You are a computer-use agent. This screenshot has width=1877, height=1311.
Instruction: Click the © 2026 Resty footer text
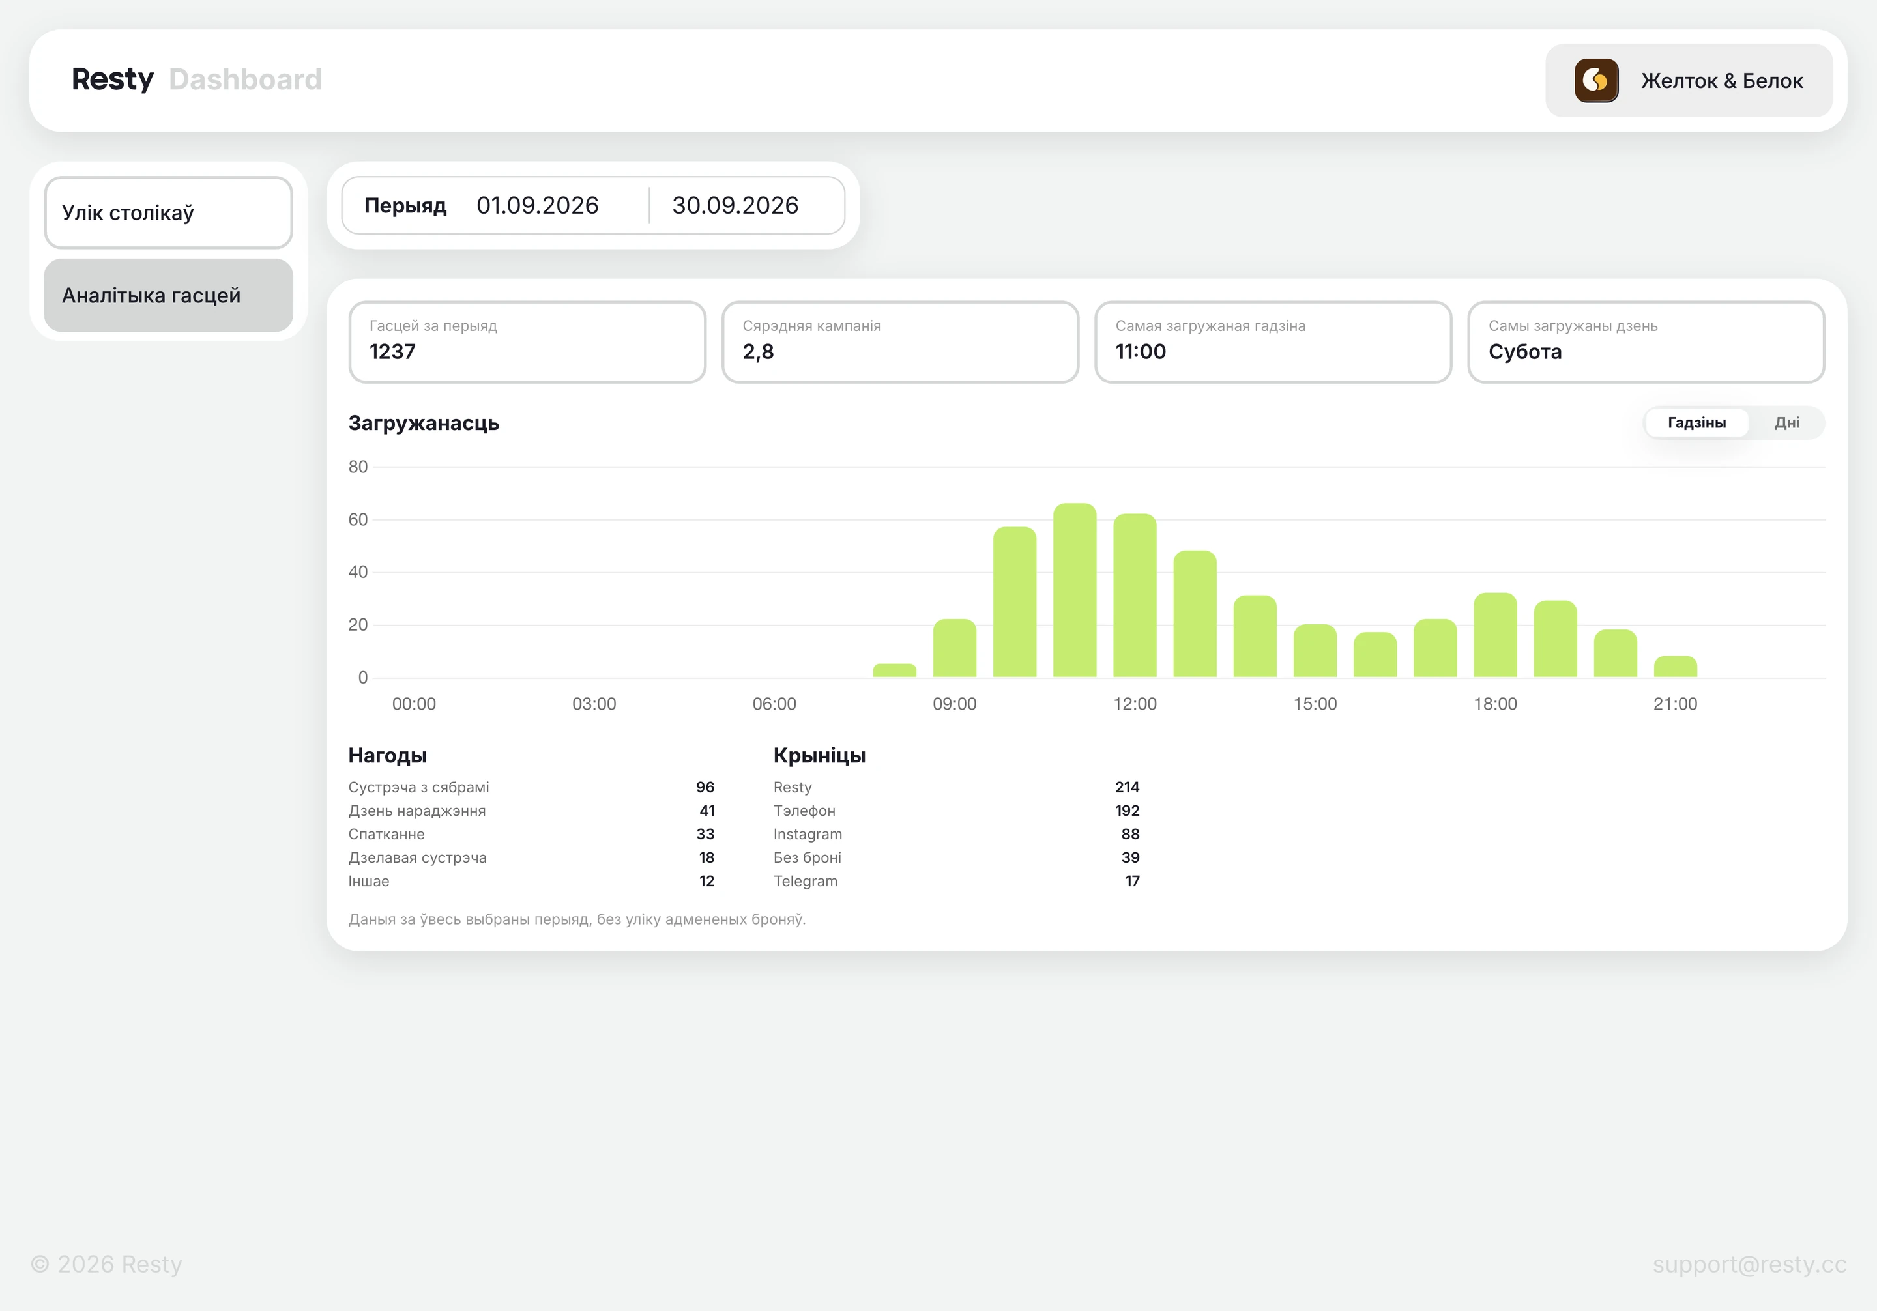[106, 1265]
